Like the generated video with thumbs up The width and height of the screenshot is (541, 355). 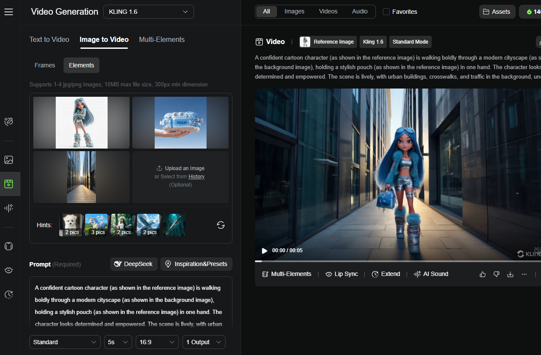point(483,274)
